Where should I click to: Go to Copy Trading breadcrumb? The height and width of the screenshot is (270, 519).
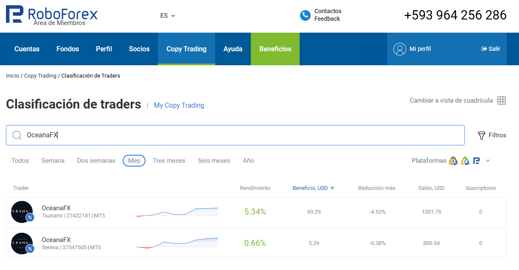click(40, 76)
